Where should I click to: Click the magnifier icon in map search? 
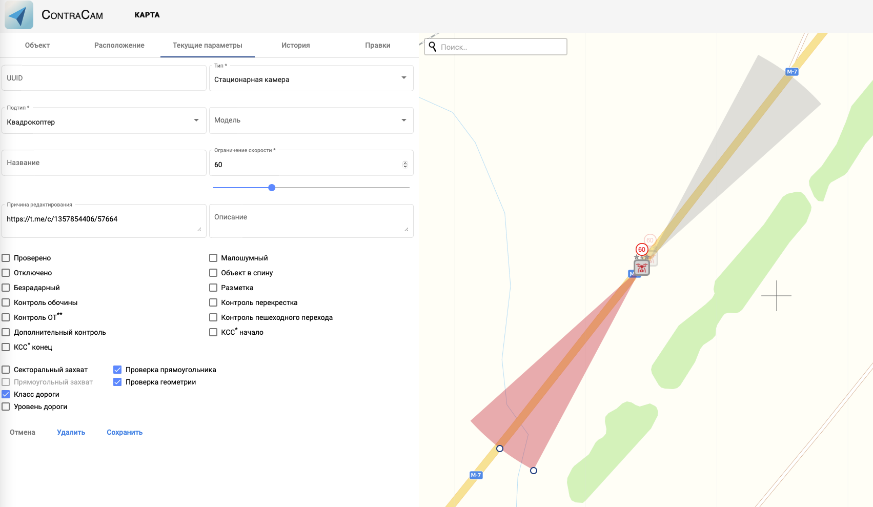(x=433, y=47)
